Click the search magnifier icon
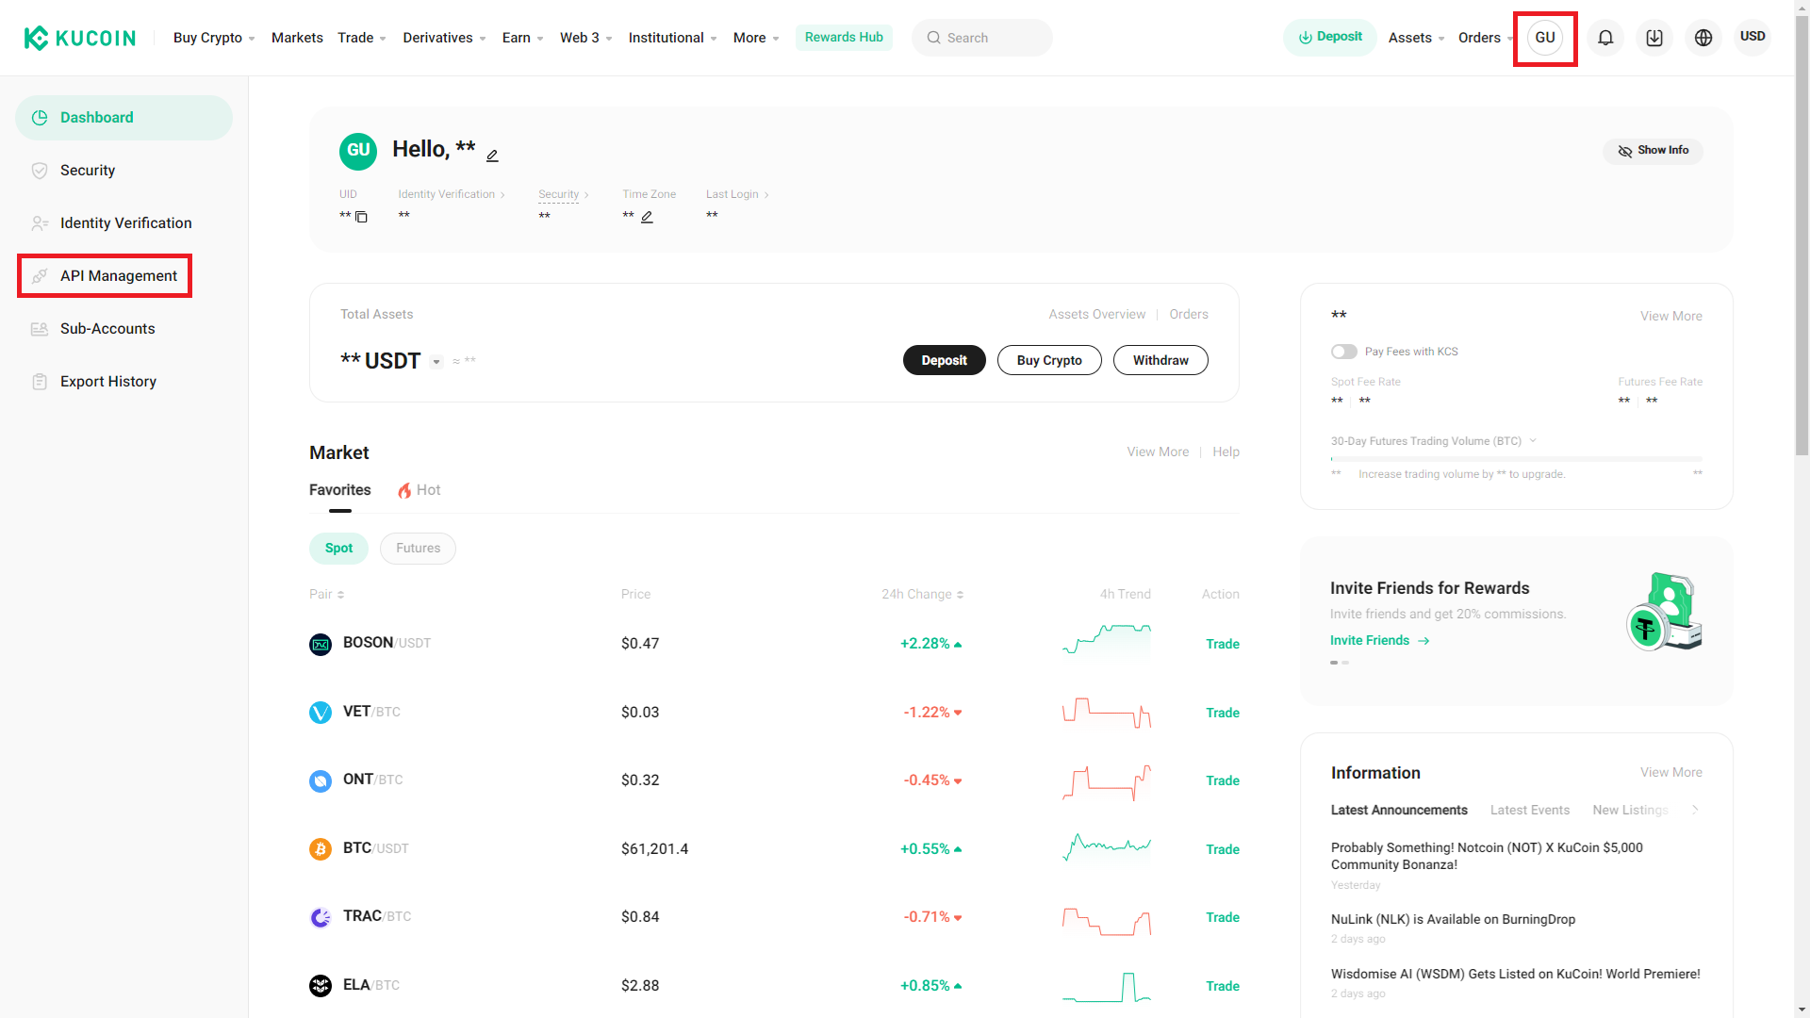This screenshot has width=1810, height=1018. point(933,38)
